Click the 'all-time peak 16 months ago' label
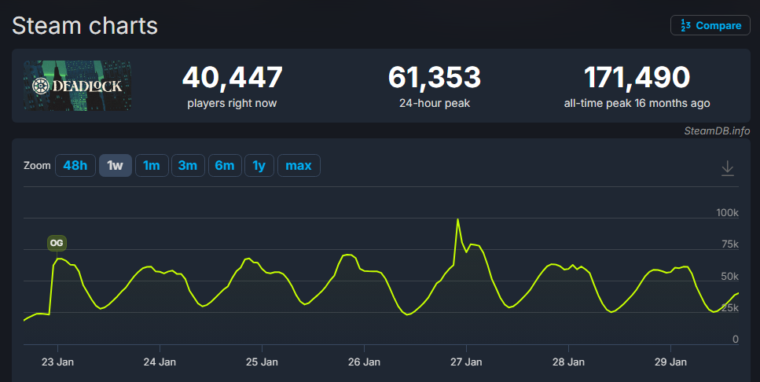The image size is (760, 382). click(637, 103)
